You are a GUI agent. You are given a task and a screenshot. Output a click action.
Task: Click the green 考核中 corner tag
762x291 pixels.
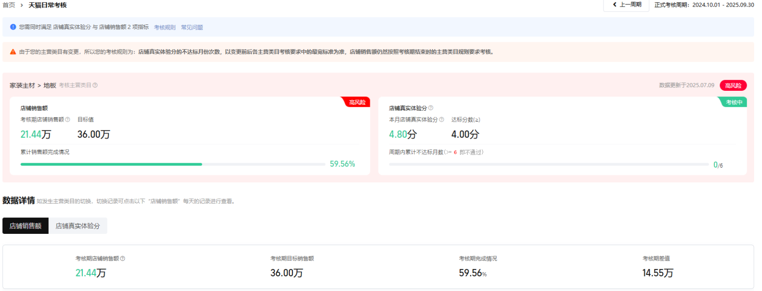click(x=734, y=102)
